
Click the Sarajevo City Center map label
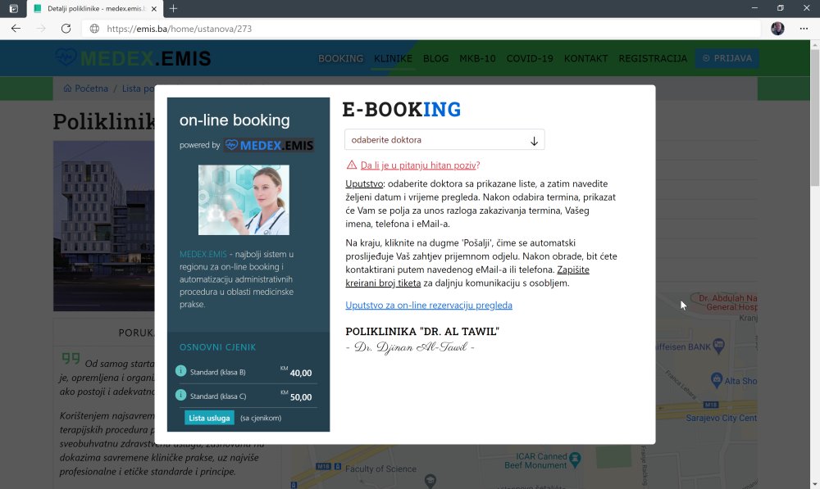[721, 418]
